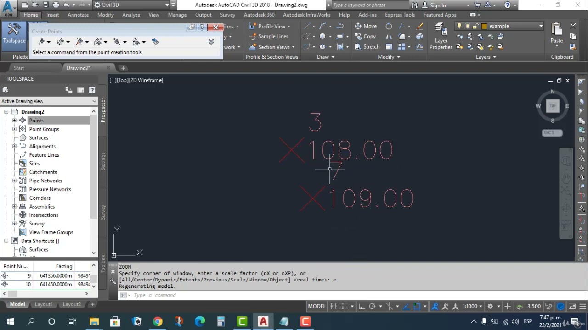This screenshot has height=330, width=588.
Task: Click the Cut scissors icon
Action: pos(573,26)
